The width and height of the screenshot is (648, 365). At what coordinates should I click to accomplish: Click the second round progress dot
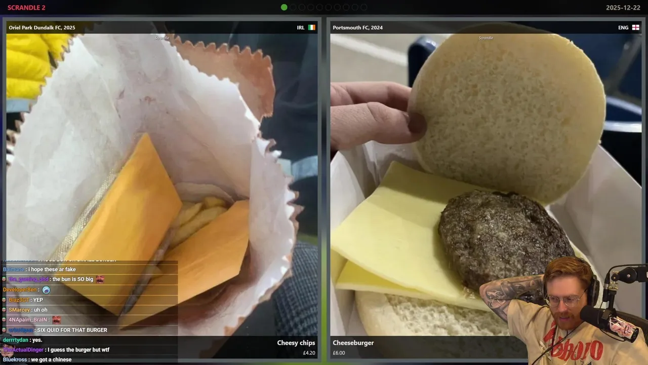293,7
